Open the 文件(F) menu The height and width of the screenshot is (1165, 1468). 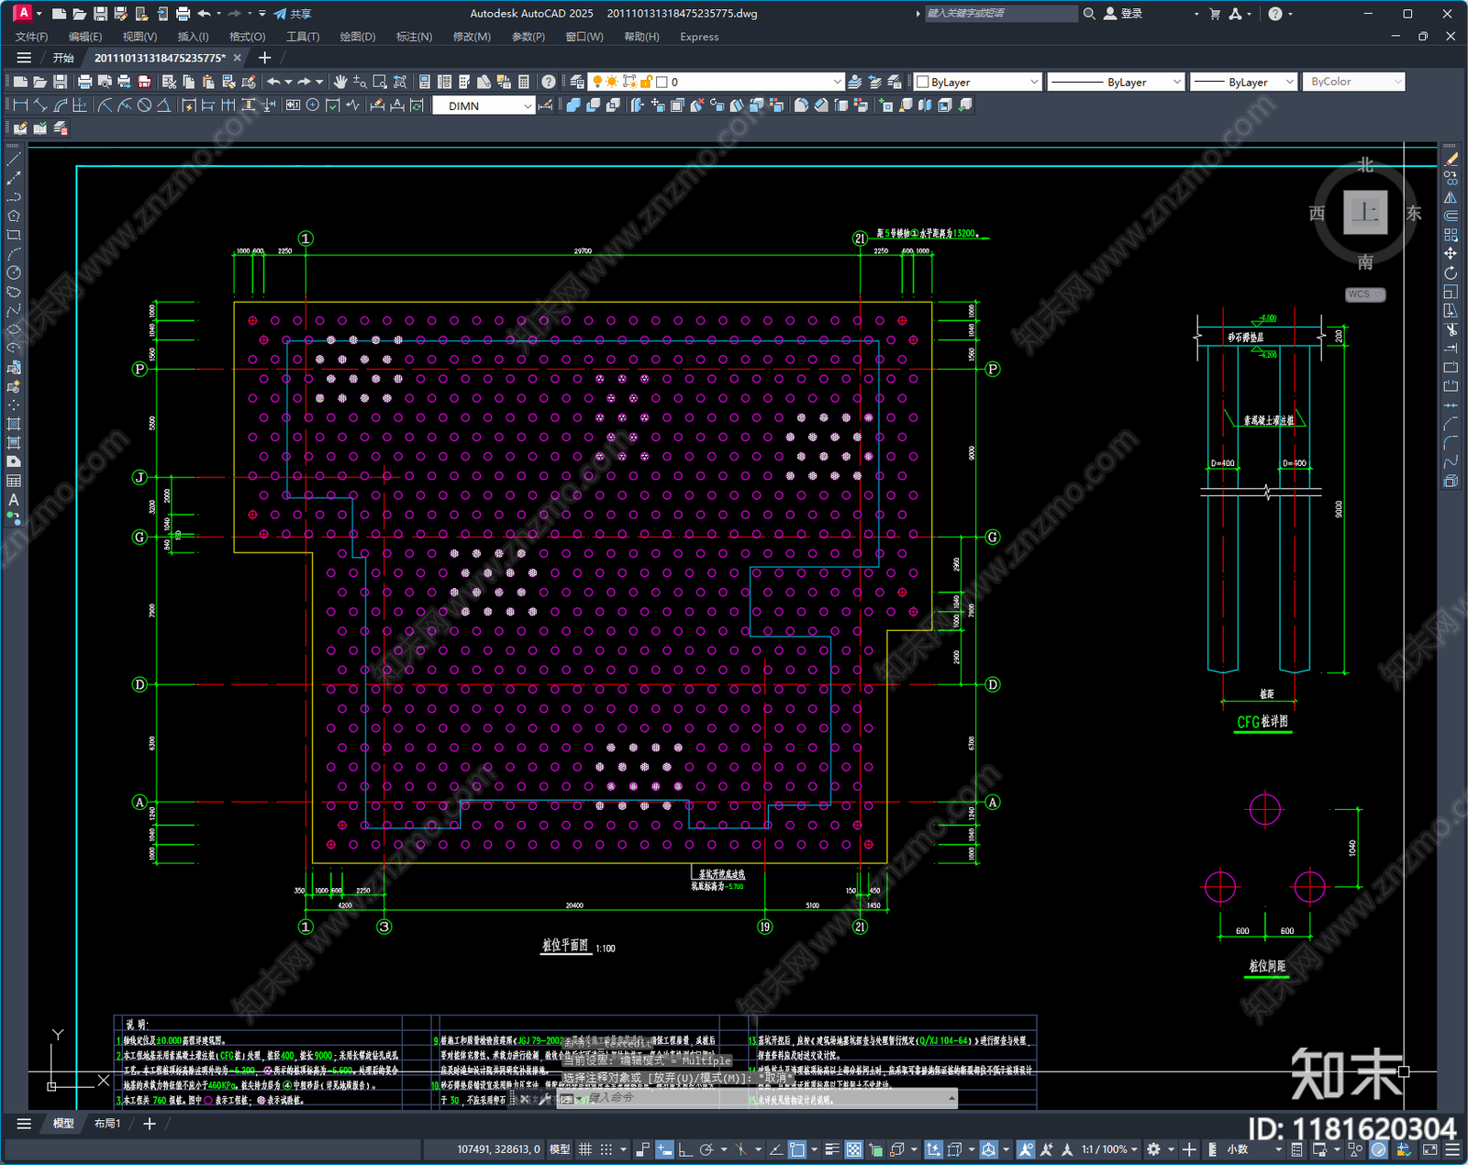pos(31,37)
